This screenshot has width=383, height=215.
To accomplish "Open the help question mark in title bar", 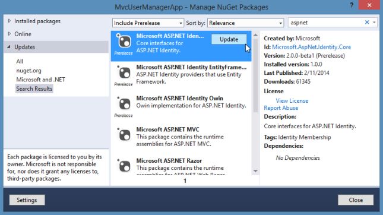I will [x=352, y=5].
